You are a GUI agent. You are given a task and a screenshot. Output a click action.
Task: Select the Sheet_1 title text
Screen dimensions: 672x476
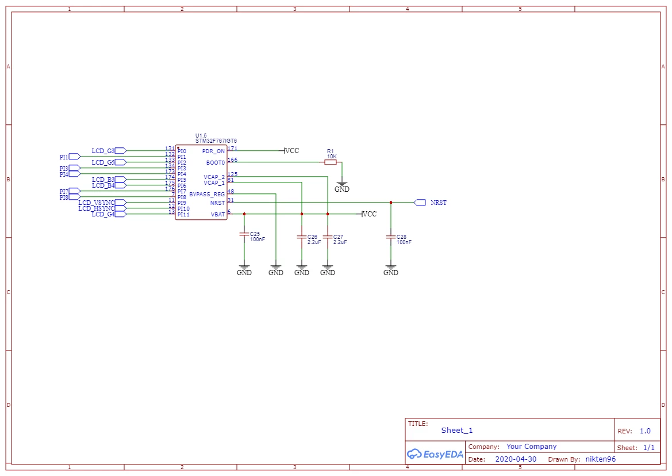[457, 430]
